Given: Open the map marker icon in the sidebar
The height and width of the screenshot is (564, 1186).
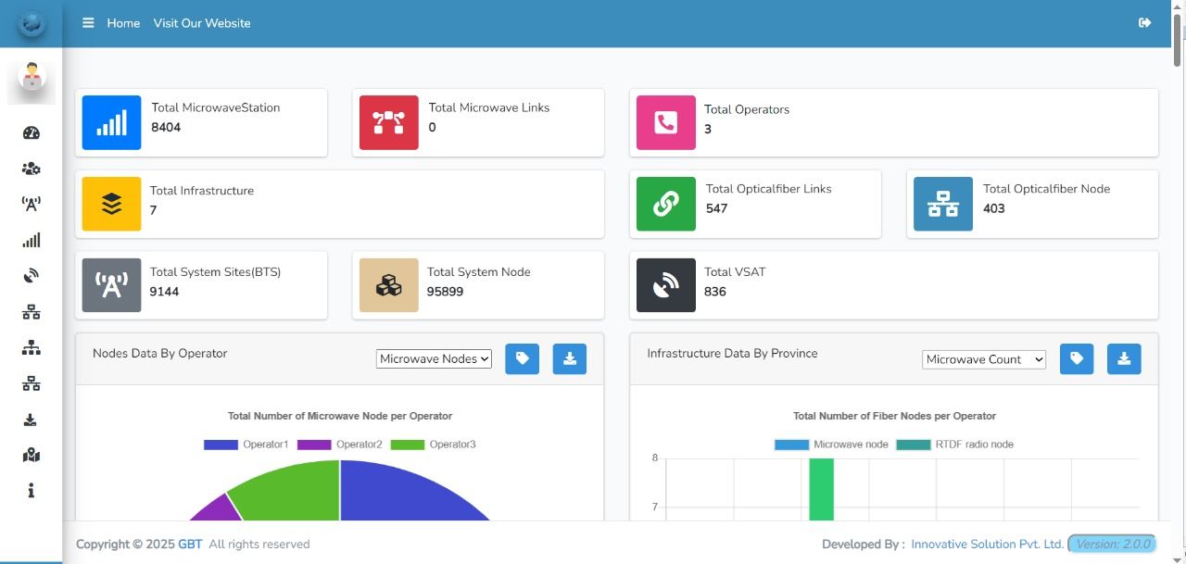Looking at the screenshot, I should pos(32,455).
